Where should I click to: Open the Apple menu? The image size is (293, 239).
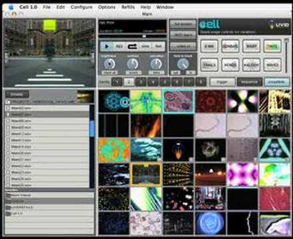(x=11, y=7)
